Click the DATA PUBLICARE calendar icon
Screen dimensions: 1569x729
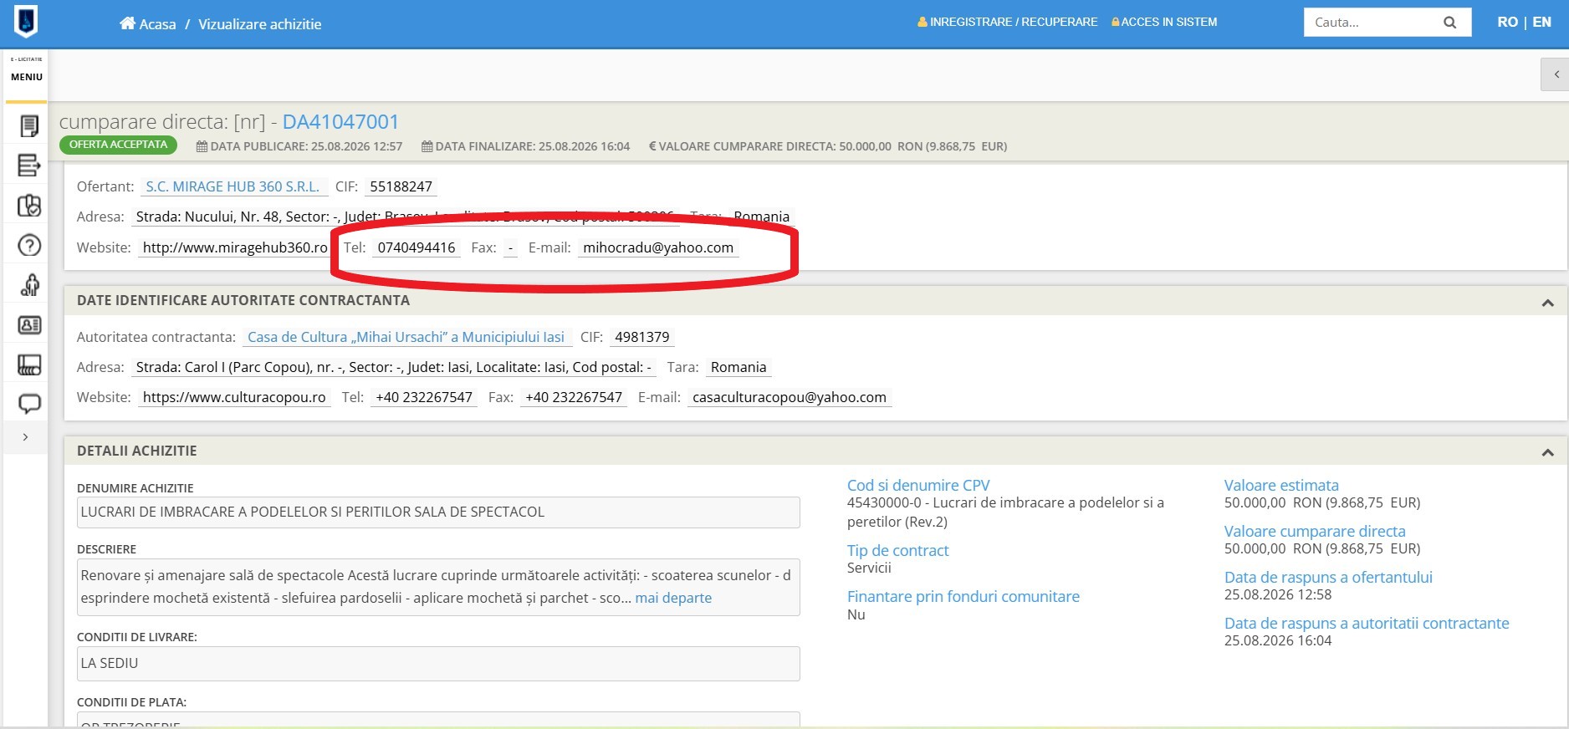click(x=202, y=146)
